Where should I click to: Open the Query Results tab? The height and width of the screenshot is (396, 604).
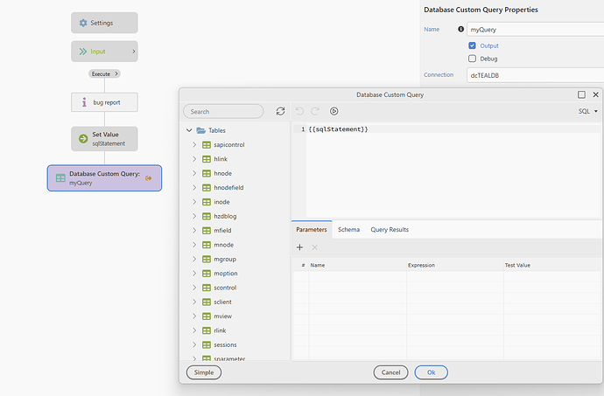click(390, 230)
